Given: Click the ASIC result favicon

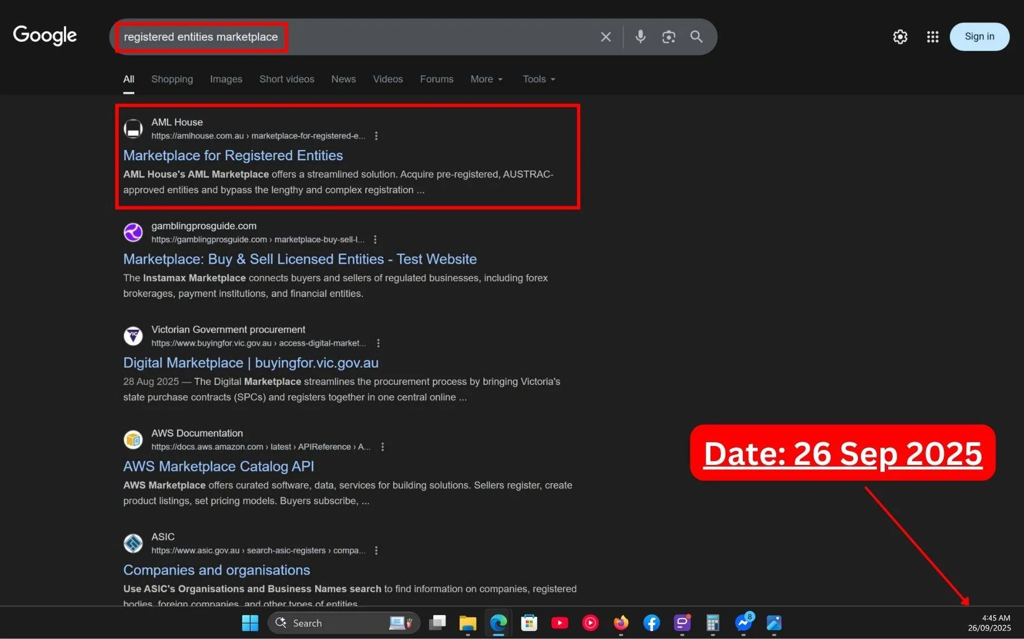Looking at the screenshot, I should point(133,543).
